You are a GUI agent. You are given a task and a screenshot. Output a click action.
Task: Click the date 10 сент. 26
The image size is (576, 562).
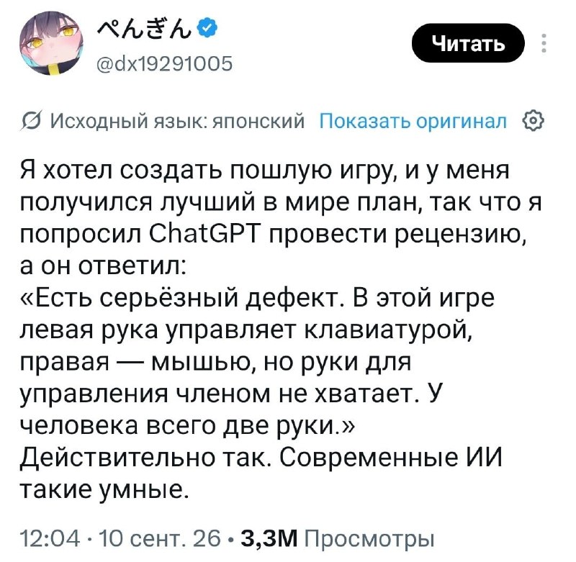154,538
